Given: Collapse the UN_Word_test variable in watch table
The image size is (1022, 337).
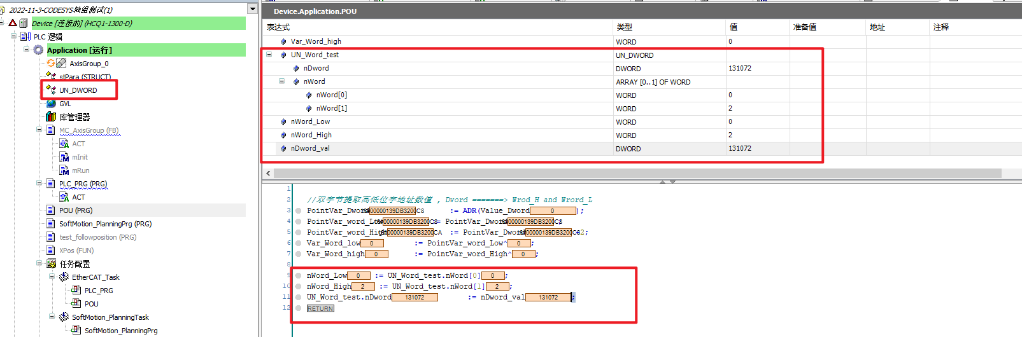Looking at the screenshot, I should [269, 55].
